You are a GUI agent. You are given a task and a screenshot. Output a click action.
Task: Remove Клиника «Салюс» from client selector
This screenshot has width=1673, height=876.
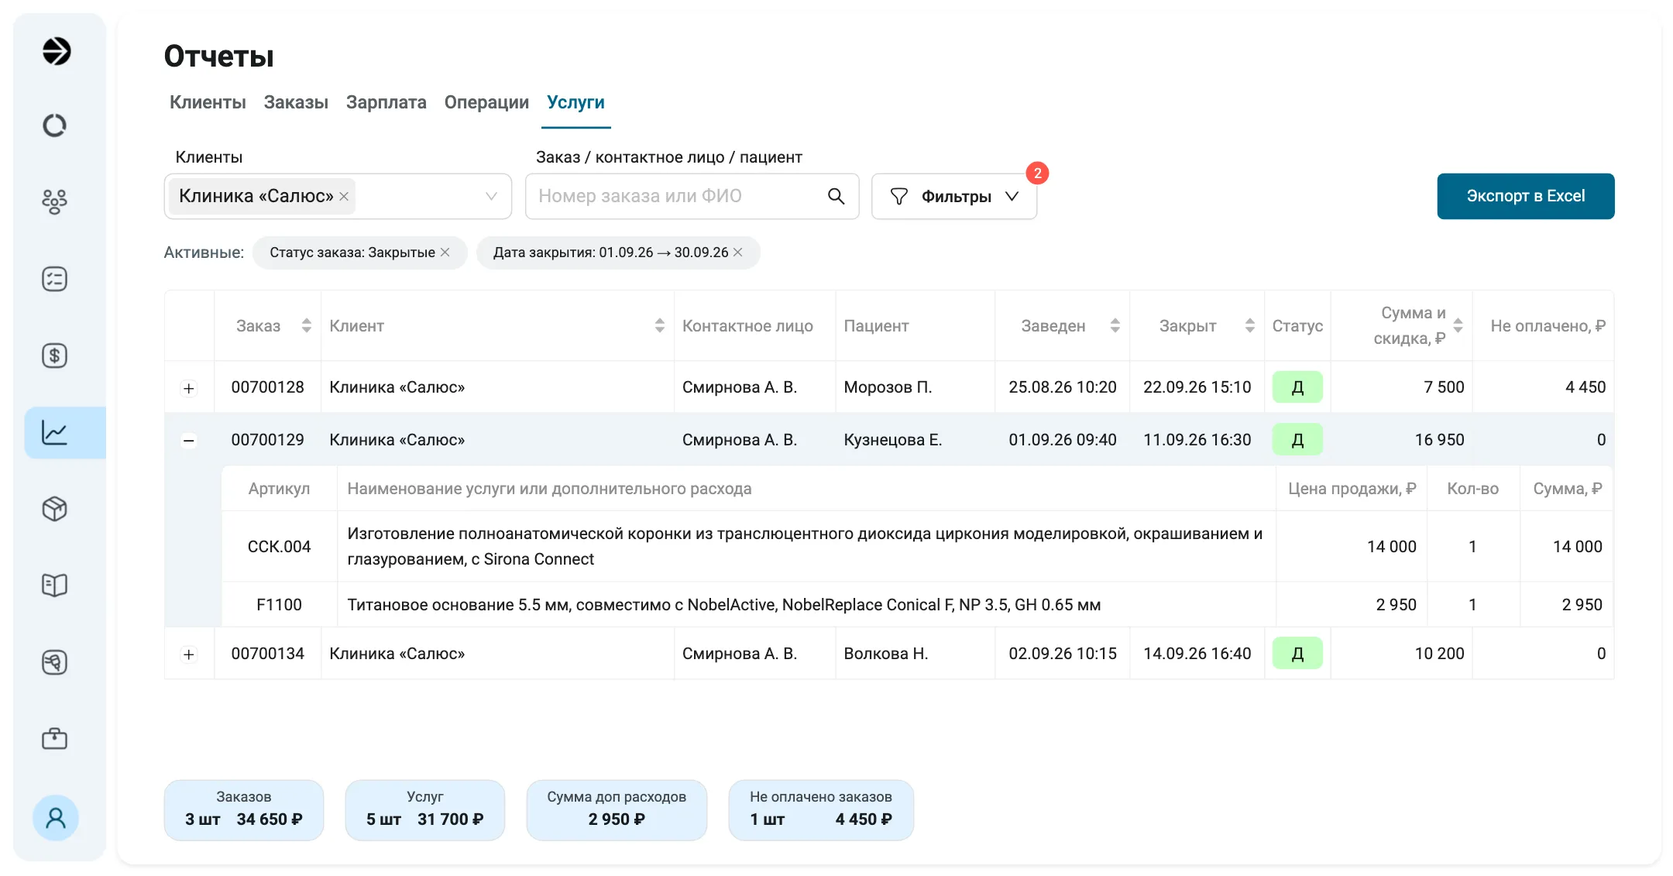click(x=344, y=197)
